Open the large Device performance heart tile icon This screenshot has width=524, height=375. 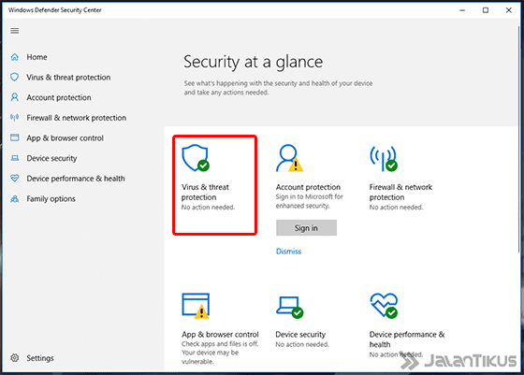click(x=384, y=306)
